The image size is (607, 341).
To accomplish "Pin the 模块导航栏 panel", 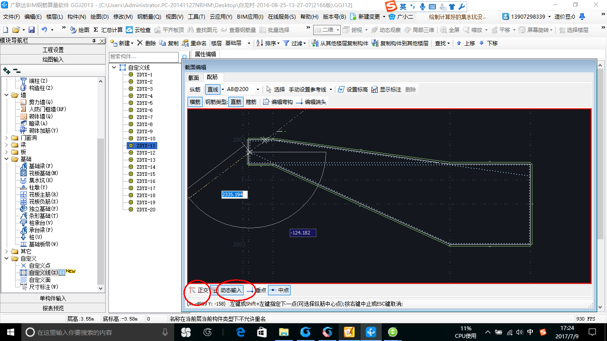I will 94,41.
